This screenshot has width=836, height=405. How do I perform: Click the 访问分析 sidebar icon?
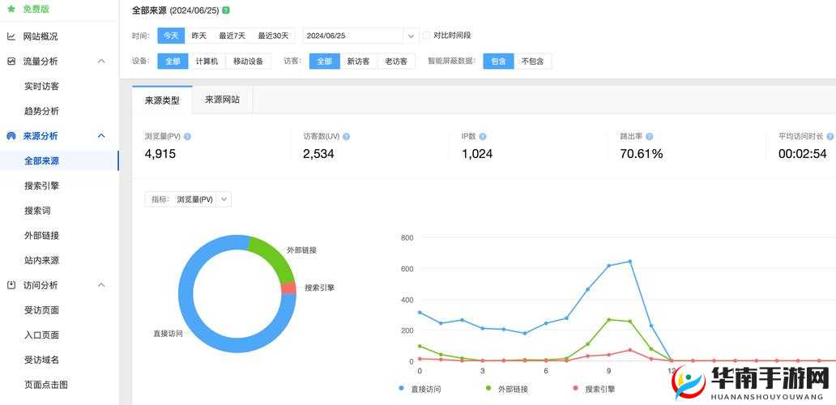[11, 285]
